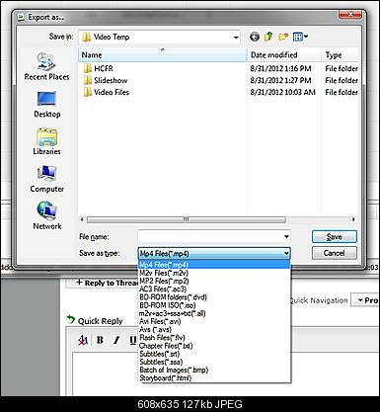The width and height of the screenshot is (380, 412).
Task: Click the Save button
Action: 335,237
